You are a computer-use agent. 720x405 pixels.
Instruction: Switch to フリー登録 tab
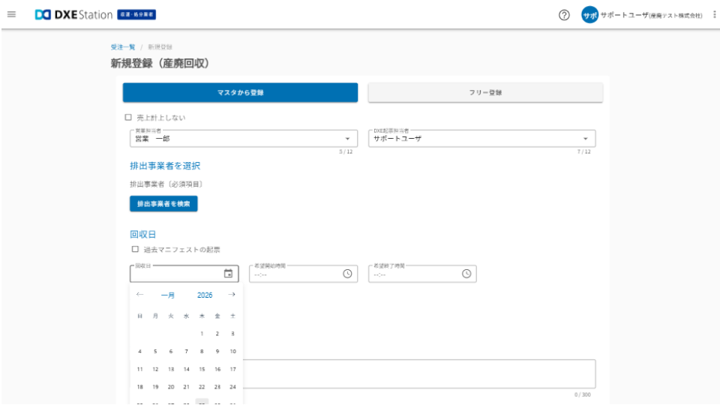coord(485,92)
